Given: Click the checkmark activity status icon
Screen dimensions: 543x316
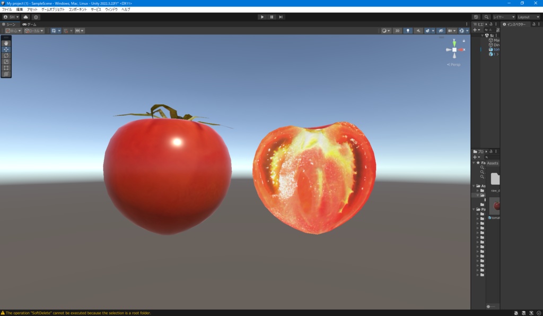Looking at the screenshot, I should pos(539,313).
